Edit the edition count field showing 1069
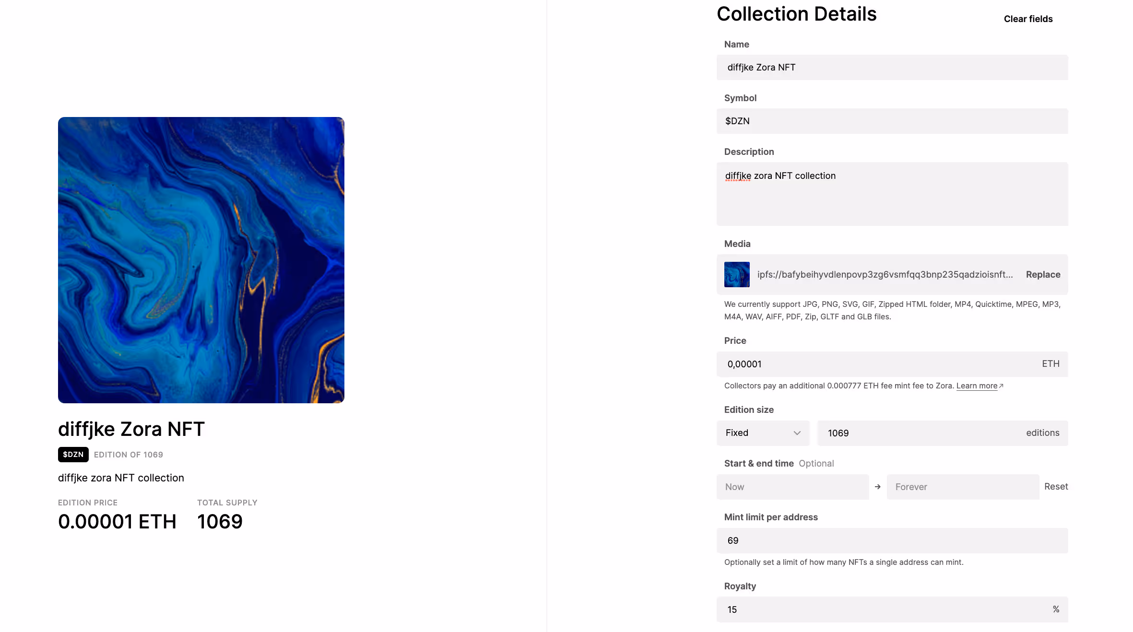The width and height of the screenshot is (1133, 632). 921,433
